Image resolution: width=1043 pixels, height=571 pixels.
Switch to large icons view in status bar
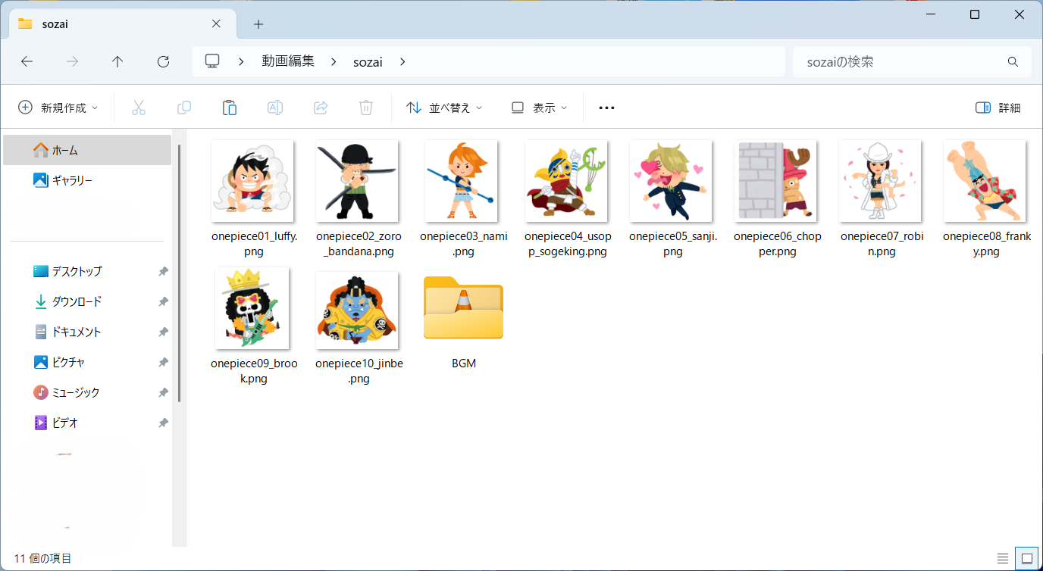coord(1027,559)
